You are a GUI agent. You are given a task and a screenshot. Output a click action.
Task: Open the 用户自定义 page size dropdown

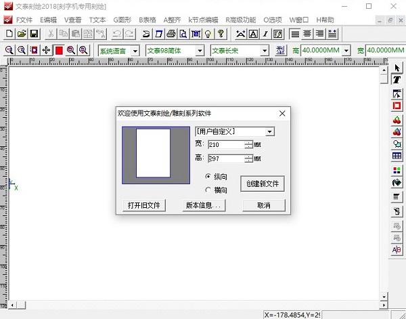click(269, 131)
